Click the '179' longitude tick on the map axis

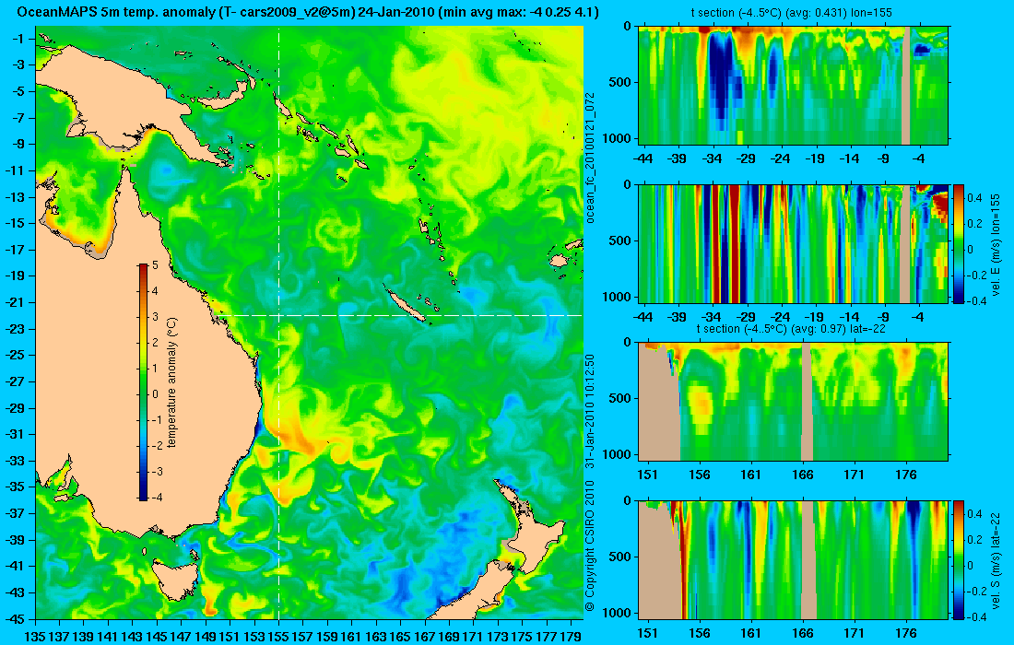click(571, 637)
